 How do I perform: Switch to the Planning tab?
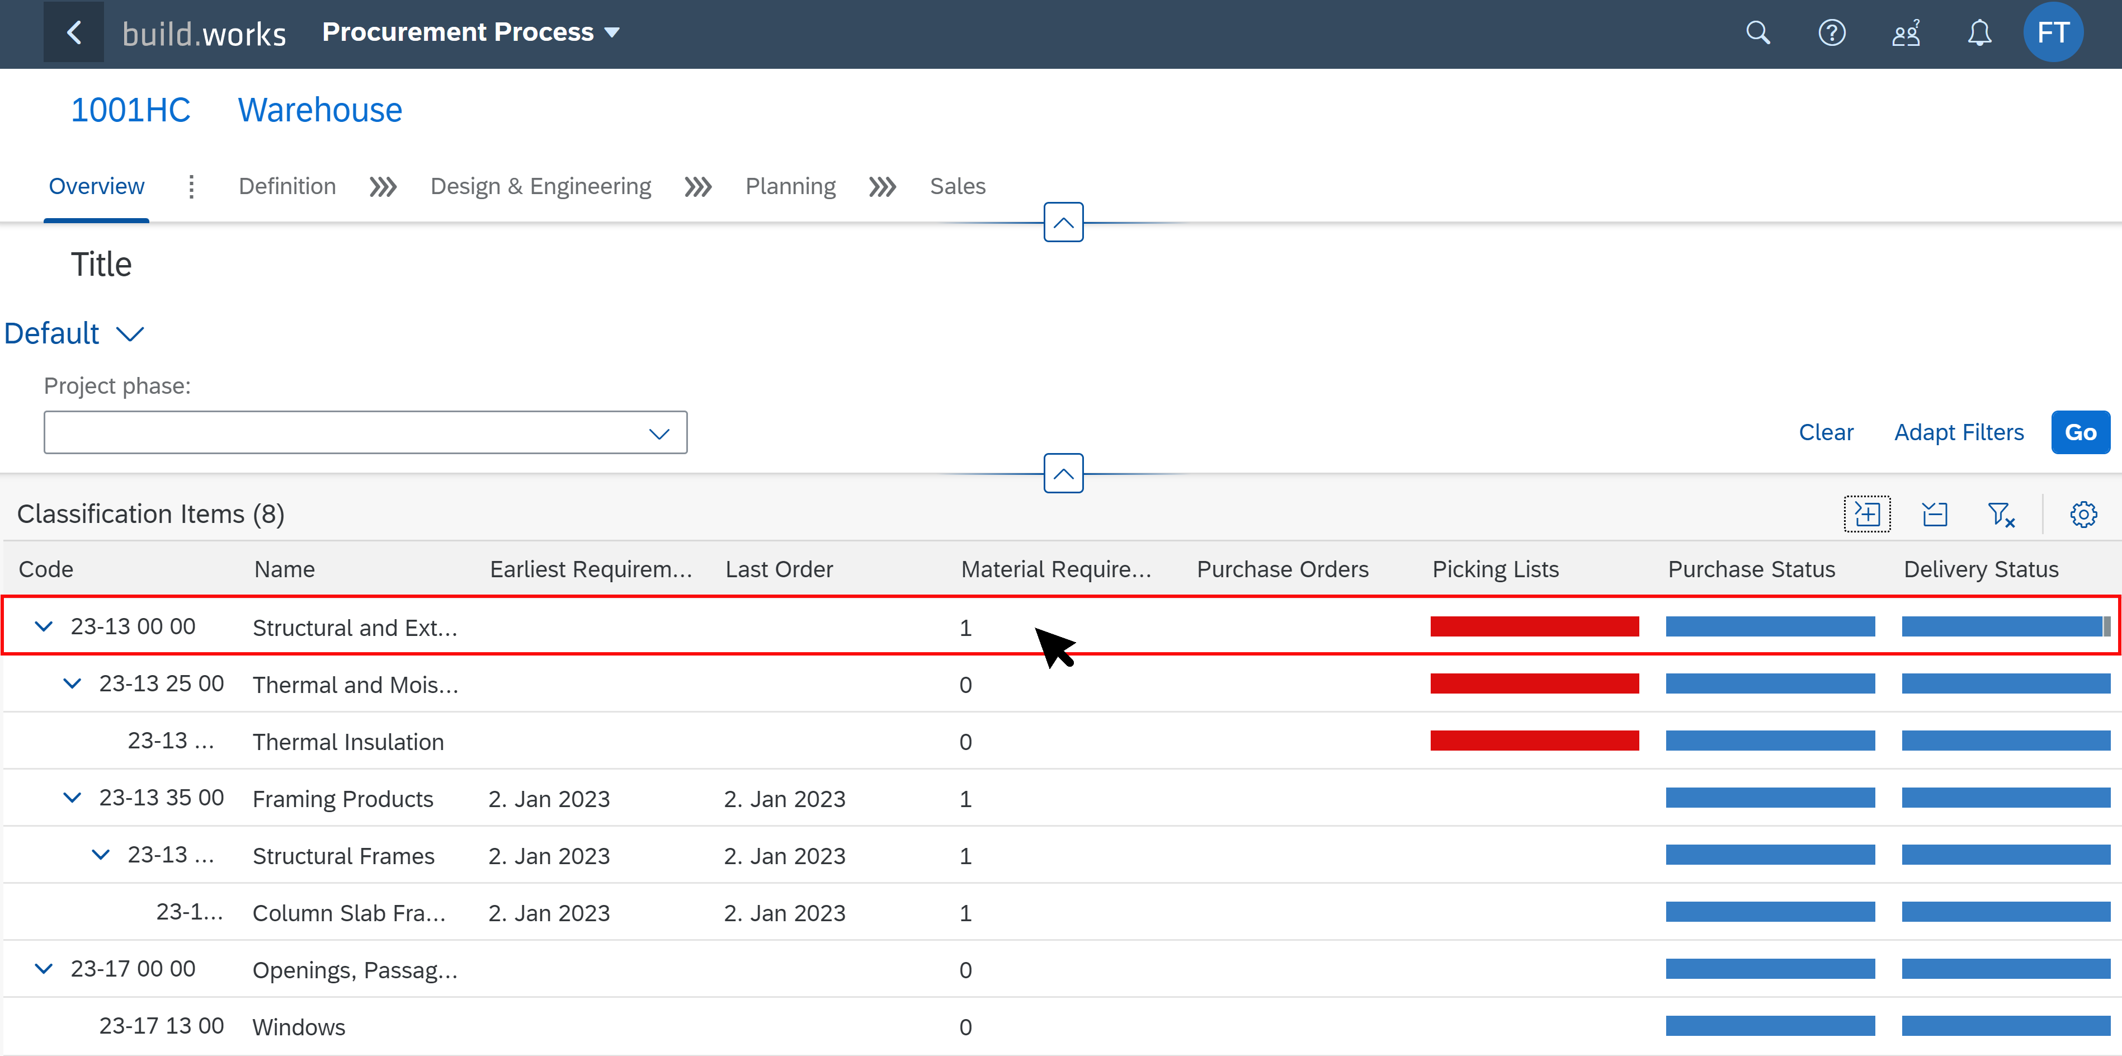tap(791, 187)
